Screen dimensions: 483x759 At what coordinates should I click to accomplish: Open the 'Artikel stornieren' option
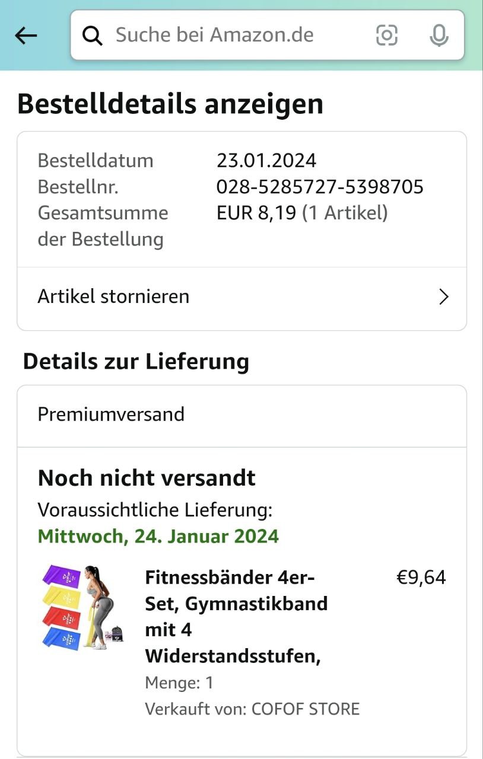point(113,296)
